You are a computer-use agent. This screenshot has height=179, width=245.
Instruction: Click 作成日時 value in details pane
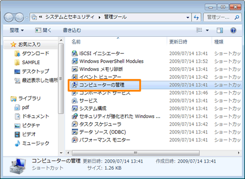(196, 161)
